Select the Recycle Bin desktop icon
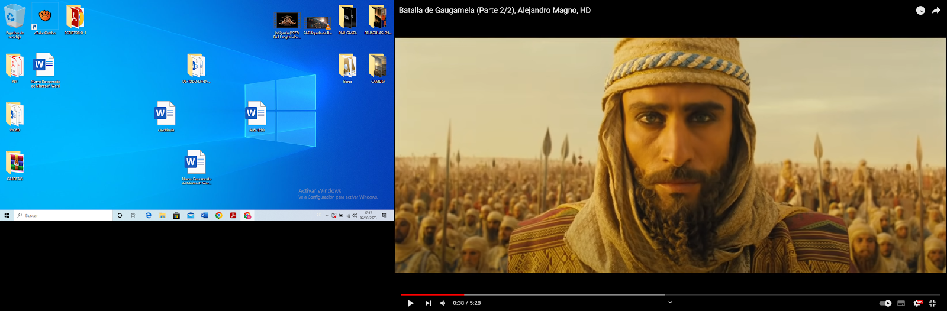This screenshot has width=947, height=311. tap(15, 21)
